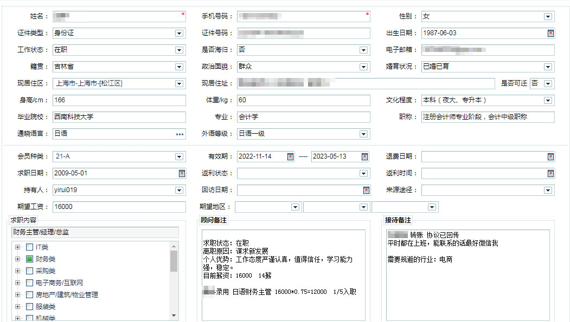Screen dimensions: 570x322
Task: Open the 政治面貌 dropdown
Action: [x=363, y=67]
